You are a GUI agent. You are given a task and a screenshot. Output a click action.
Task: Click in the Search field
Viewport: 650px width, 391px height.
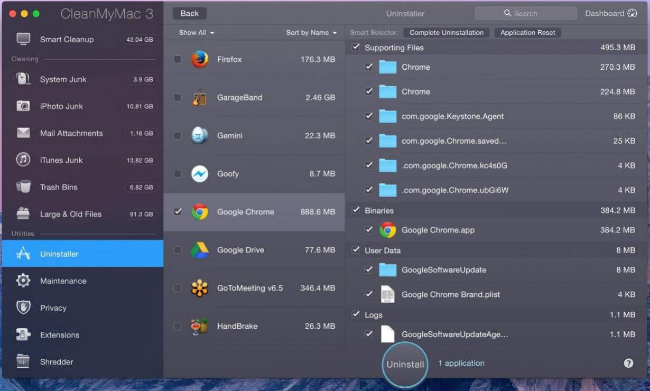[x=525, y=13]
